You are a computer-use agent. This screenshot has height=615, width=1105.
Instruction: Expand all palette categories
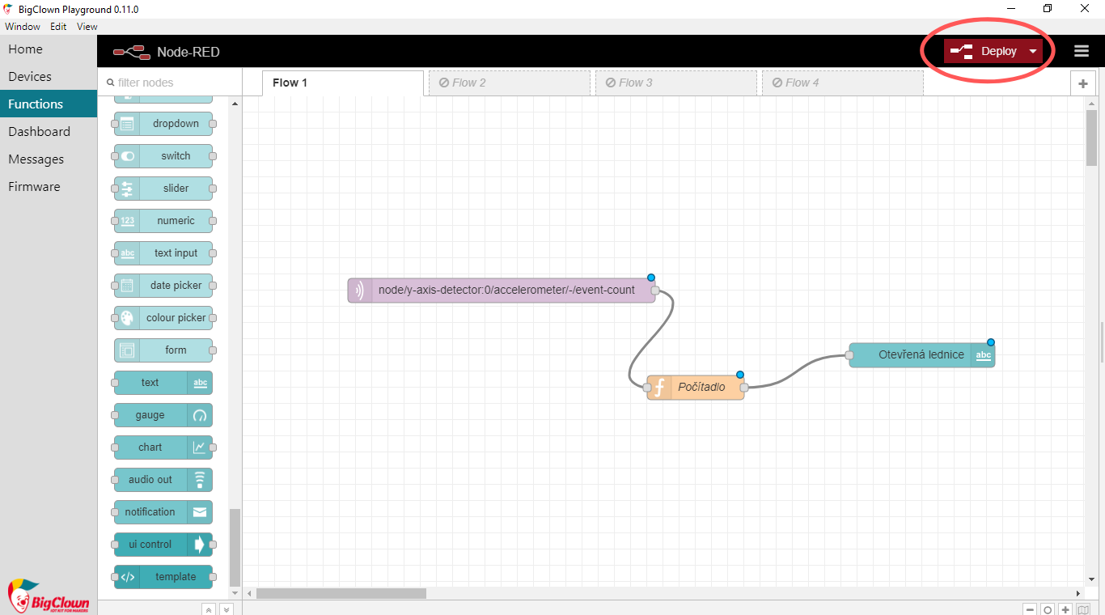pos(227,609)
